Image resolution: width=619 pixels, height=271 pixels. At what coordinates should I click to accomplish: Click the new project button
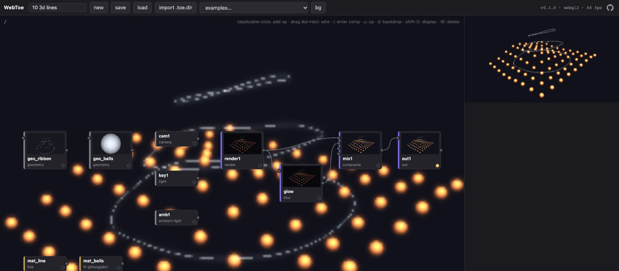99,8
